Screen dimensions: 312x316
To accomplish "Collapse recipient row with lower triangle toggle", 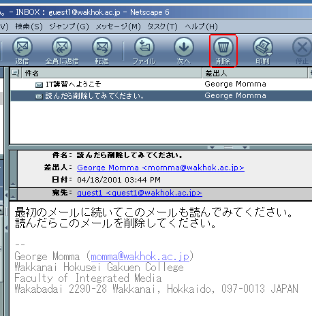I will pyautogui.click(x=13, y=197).
